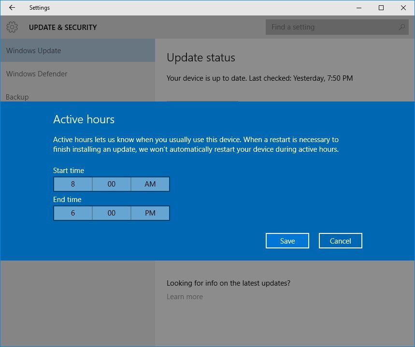This screenshot has height=347, width=415.
Task: Switch to the Backup section
Action: click(x=17, y=97)
